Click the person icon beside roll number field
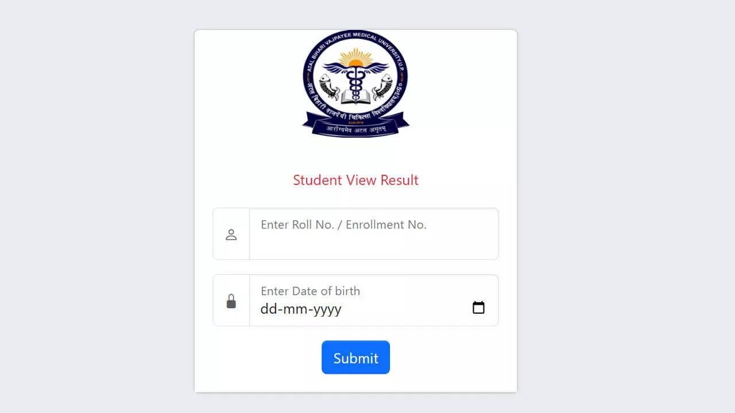 231,235
